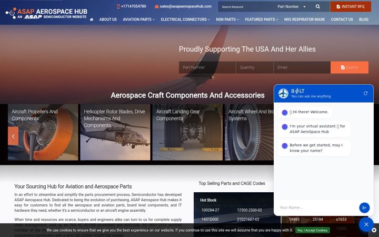379x237 pixels.
Task: Click the ASAP Aerospace Hub logo
Action: coord(46,13)
